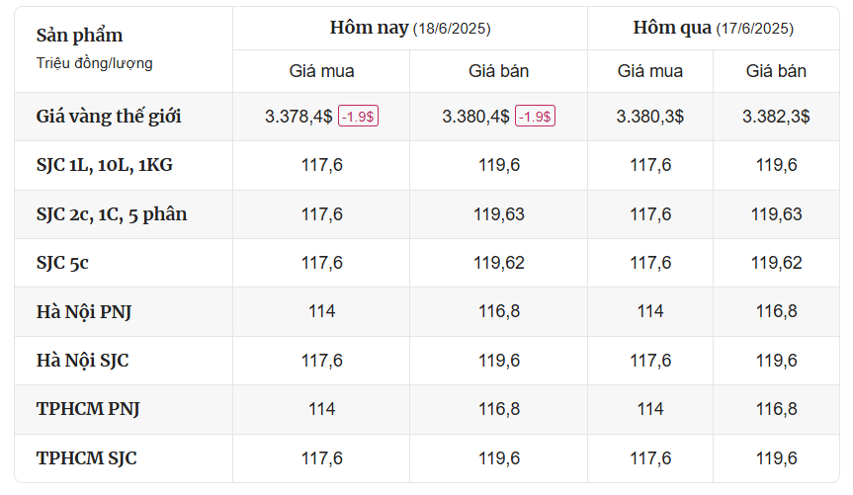Viewport: 853px width, 495px height.
Task: Select the Hôm qua (17/6/2025) header
Action: (714, 29)
